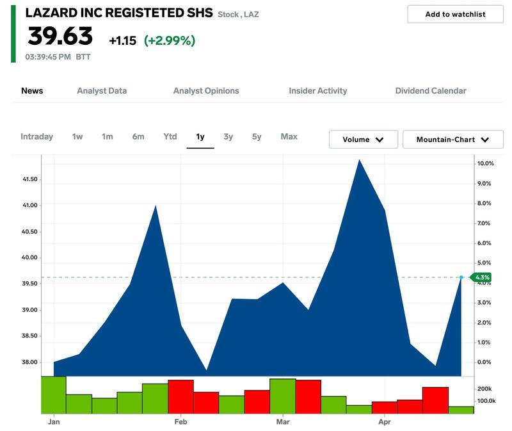Show the 5y chart range

257,136
